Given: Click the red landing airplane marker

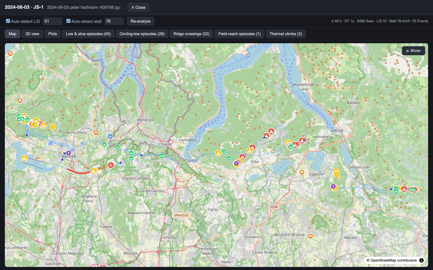Looking at the screenshot, I should coord(111,165).
